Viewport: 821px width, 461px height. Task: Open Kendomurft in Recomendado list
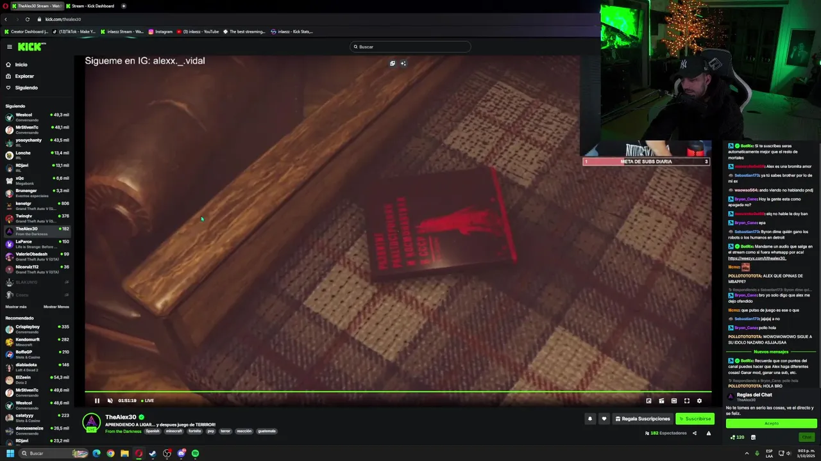click(x=37, y=341)
